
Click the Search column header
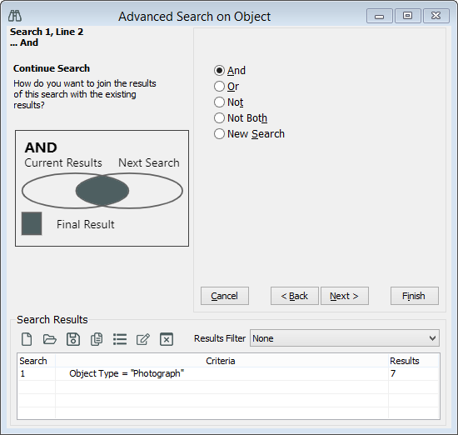[x=36, y=361]
